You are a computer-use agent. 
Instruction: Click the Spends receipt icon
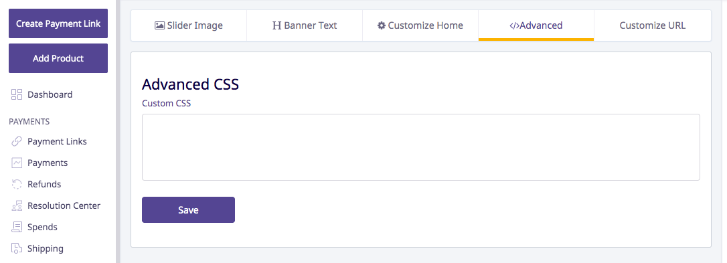17,227
